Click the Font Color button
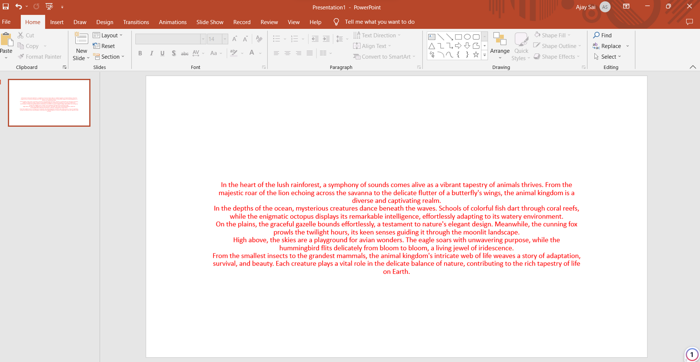This screenshot has width=700, height=362. [252, 53]
